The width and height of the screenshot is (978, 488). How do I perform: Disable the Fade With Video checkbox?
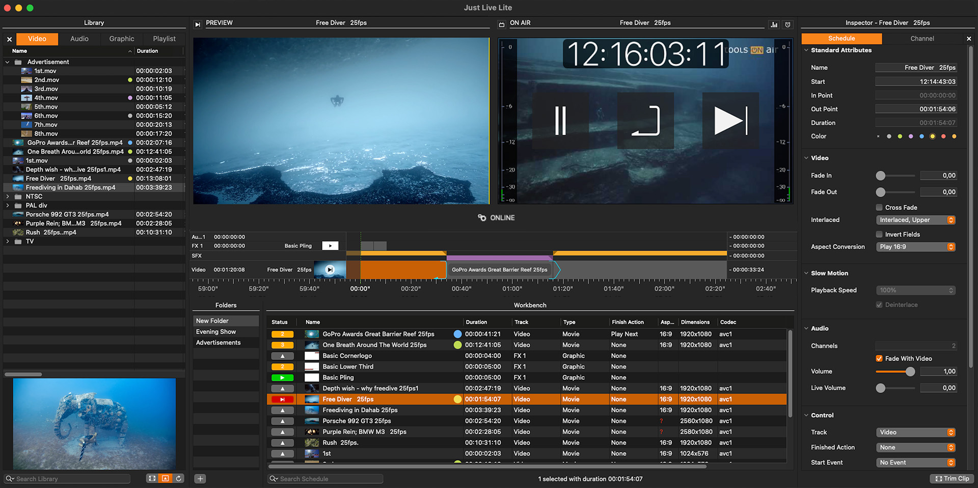click(879, 358)
